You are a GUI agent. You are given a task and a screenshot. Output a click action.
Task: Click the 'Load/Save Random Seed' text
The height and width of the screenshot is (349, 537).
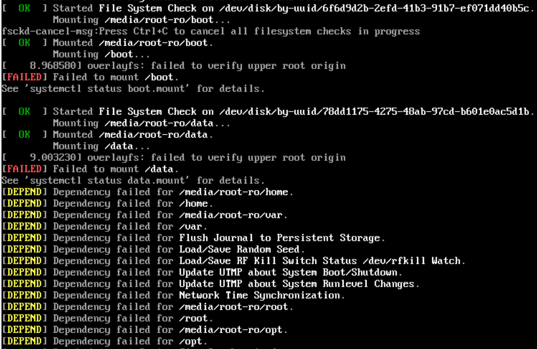click(239, 249)
